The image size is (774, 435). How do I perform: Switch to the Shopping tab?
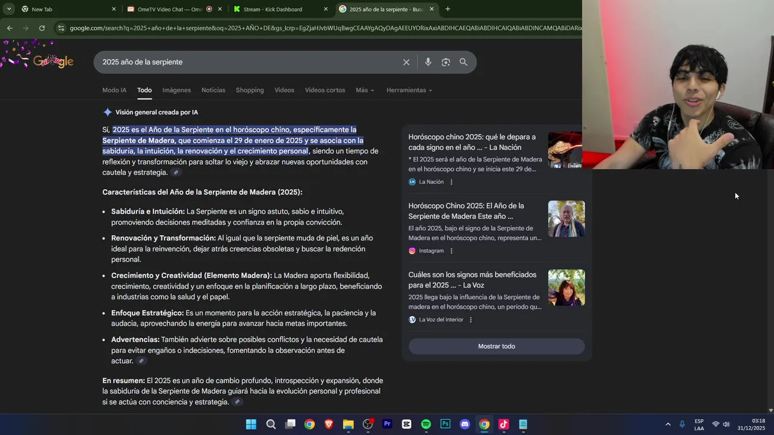point(250,90)
